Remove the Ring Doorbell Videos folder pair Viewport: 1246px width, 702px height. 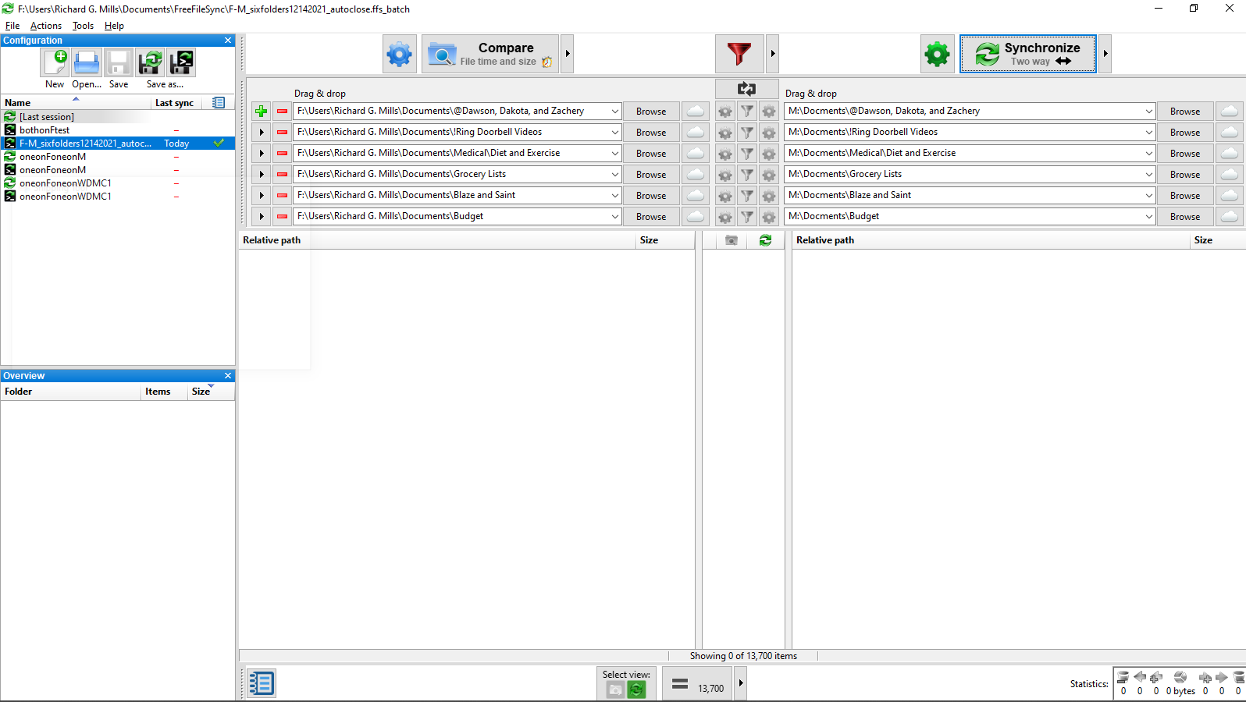coord(282,133)
